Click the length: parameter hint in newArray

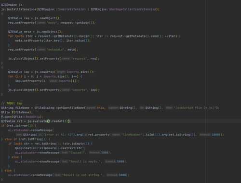click(61, 72)
